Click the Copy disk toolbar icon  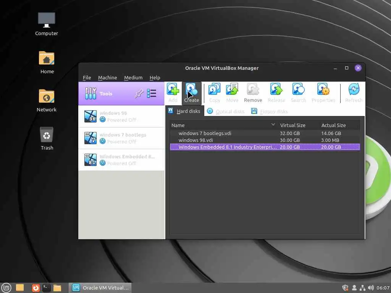215,93
